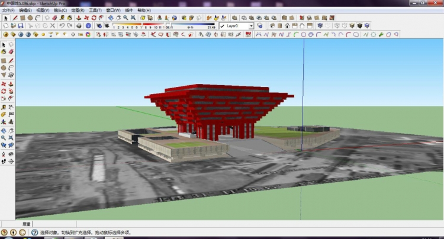The width and height of the screenshot is (444, 239).
Task: Switch to Back view outlined house icon
Action: coord(302,26)
